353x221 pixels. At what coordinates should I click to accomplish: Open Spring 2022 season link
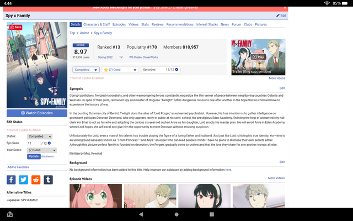(105, 57)
